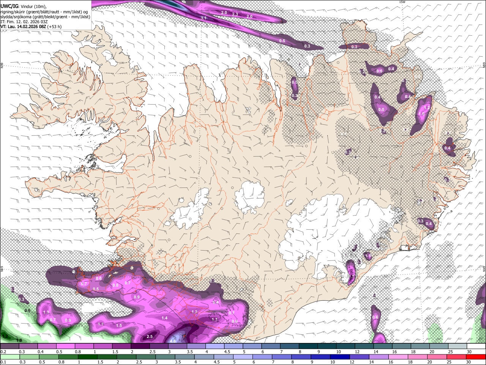Pick the lower legend swatch between 3 and 3.5

click(x=165, y=357)
